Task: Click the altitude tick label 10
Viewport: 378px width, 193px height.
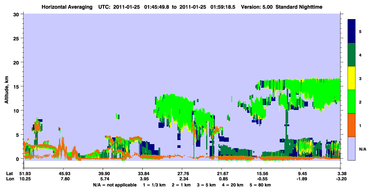Action: click(16, 111)
